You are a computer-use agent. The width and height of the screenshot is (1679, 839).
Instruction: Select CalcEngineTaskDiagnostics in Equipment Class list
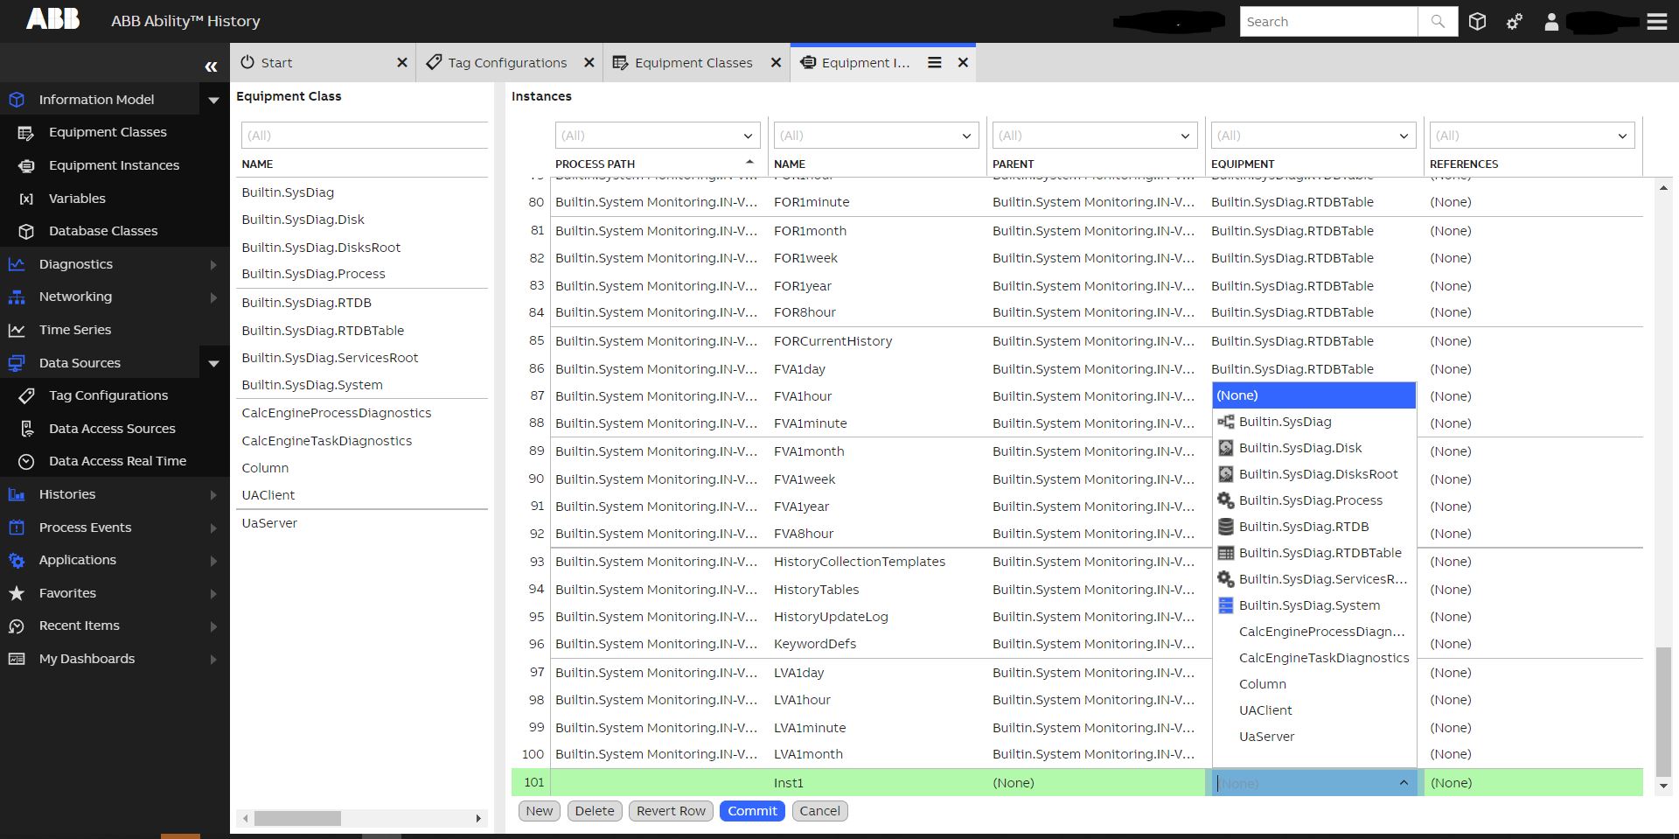[327, 441]
